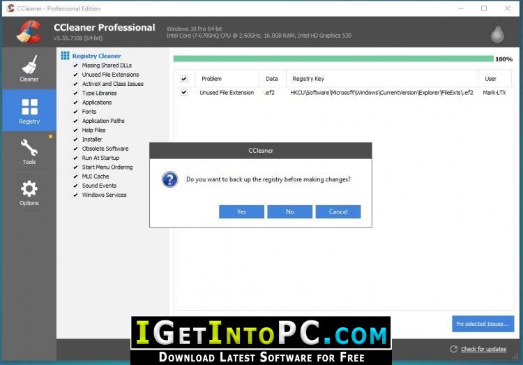Select the Registry grid icon
Image resolution: width=523 pixels, height=365 pixels.
coord(29,107)
